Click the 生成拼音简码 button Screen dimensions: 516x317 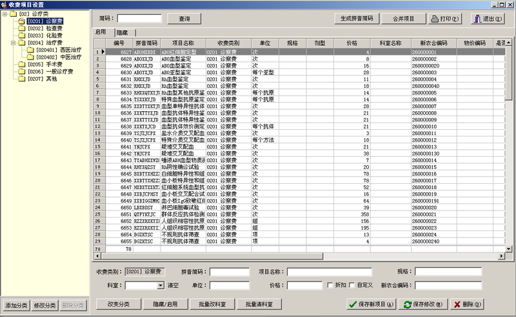357,19
